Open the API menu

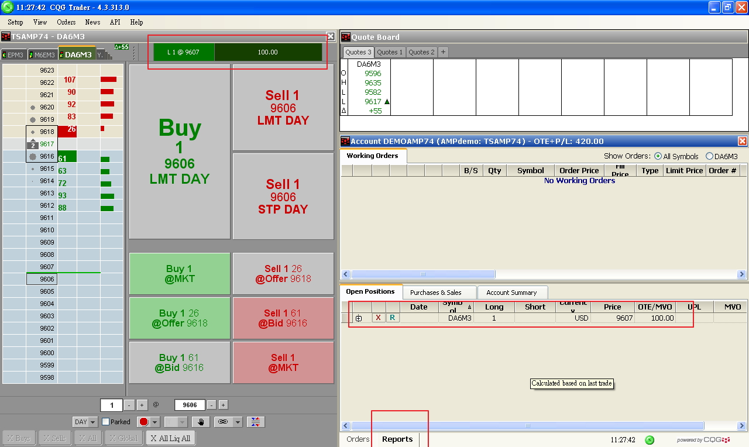pyautogui.click(x=115, y=22)
